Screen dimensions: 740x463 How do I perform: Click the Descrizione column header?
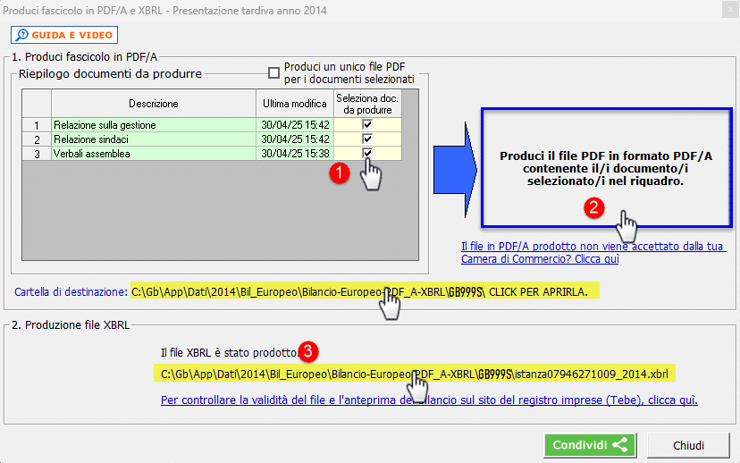click(x=154, y=104)
